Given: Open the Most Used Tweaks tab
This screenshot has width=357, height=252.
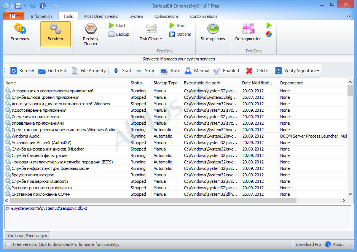Looking at the screenshot, I should [101, 16].
